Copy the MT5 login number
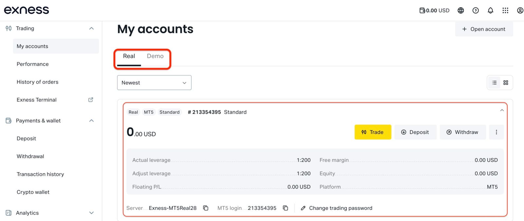The image size is (524, 221). click(286, 208)
